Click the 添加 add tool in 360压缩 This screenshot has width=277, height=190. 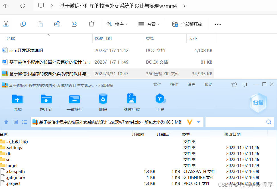[x=18, y=103]
